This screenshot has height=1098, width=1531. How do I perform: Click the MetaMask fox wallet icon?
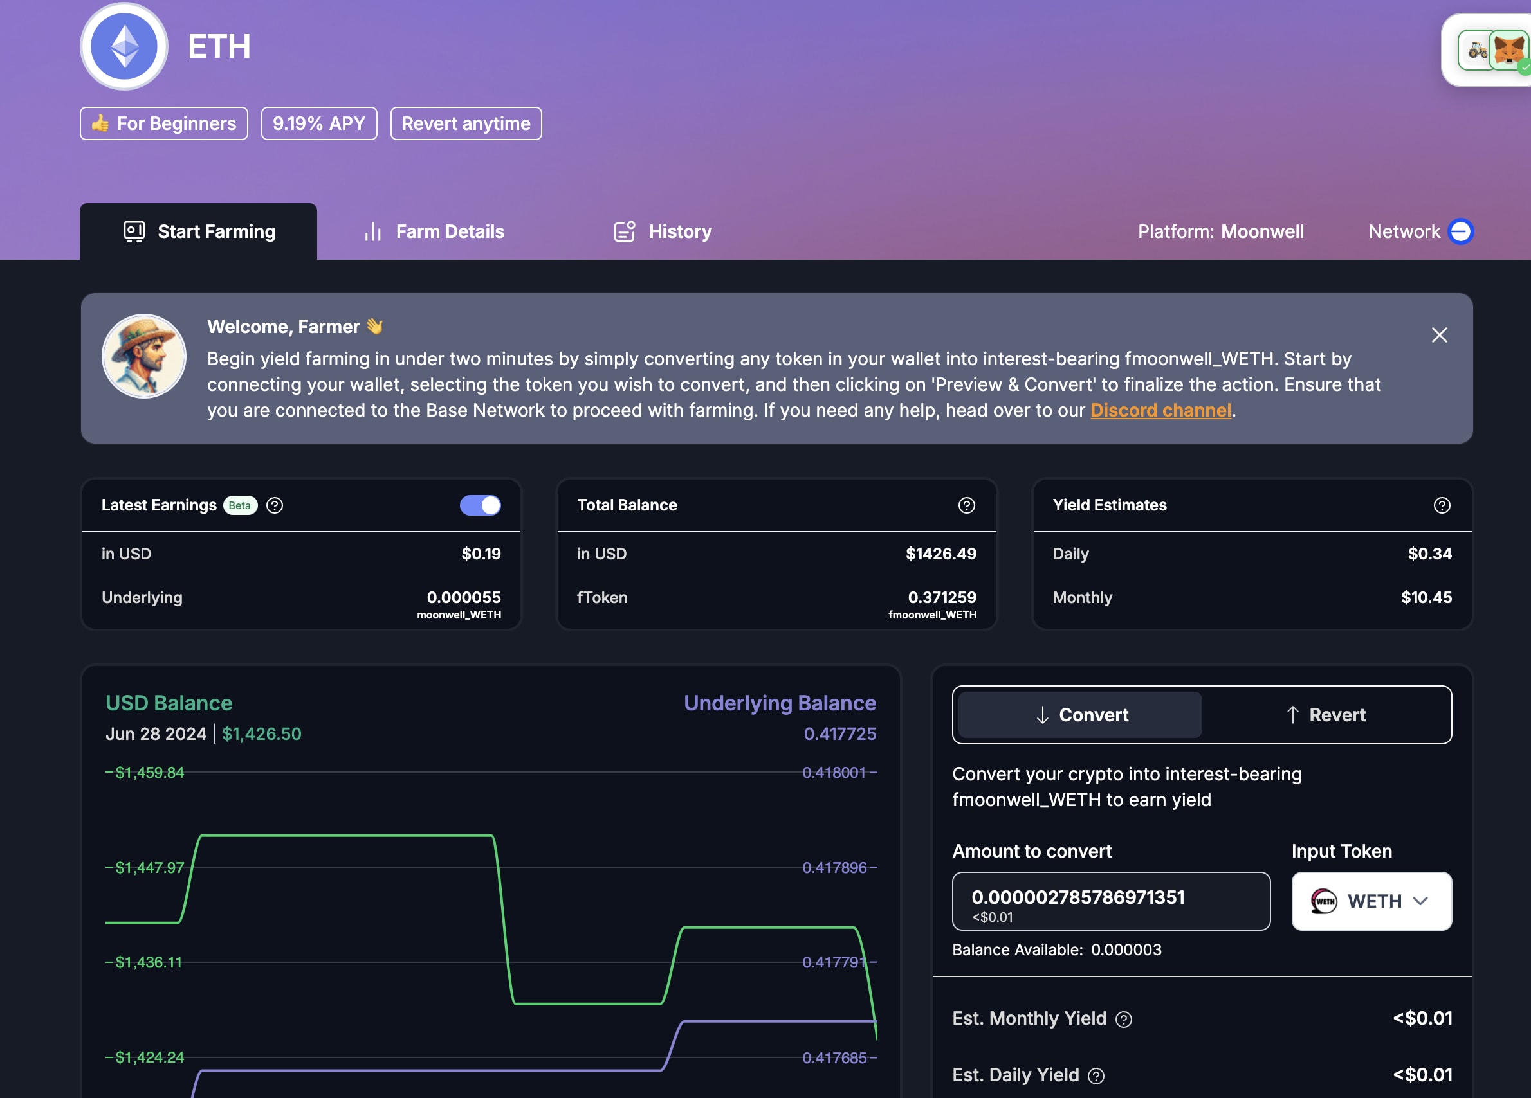[x=1508, y=51]
